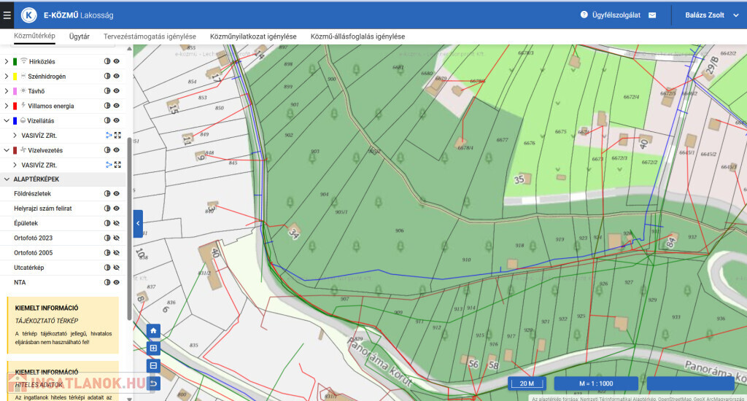Show the Épületek layer
The width and height of the screenshot is (747, 401).
click(x=116, y=223)
